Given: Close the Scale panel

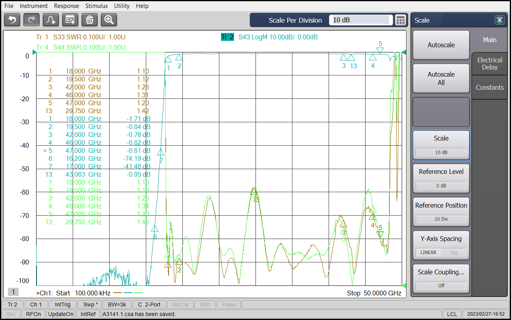Looking at the screenshot, I should tap(499, 20).
